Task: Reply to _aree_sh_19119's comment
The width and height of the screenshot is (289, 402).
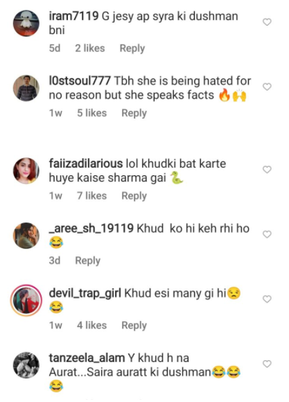Action: click(x=88, y=261)
